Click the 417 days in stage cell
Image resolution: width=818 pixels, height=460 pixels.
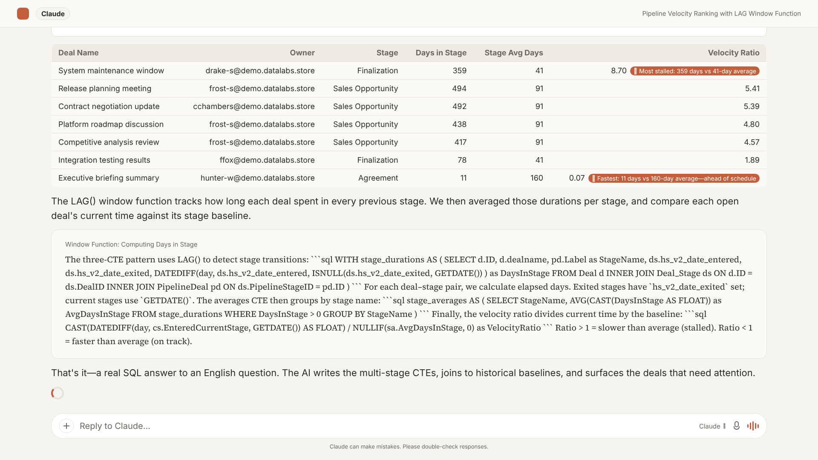tap(460, 142)
